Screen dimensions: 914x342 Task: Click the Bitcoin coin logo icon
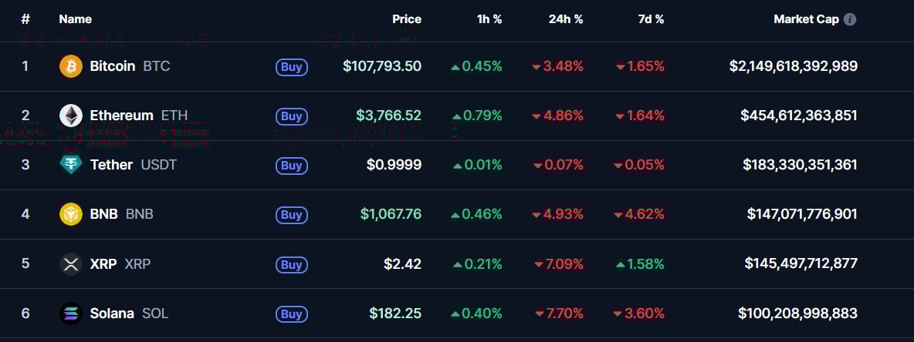(x=71, y=66)
